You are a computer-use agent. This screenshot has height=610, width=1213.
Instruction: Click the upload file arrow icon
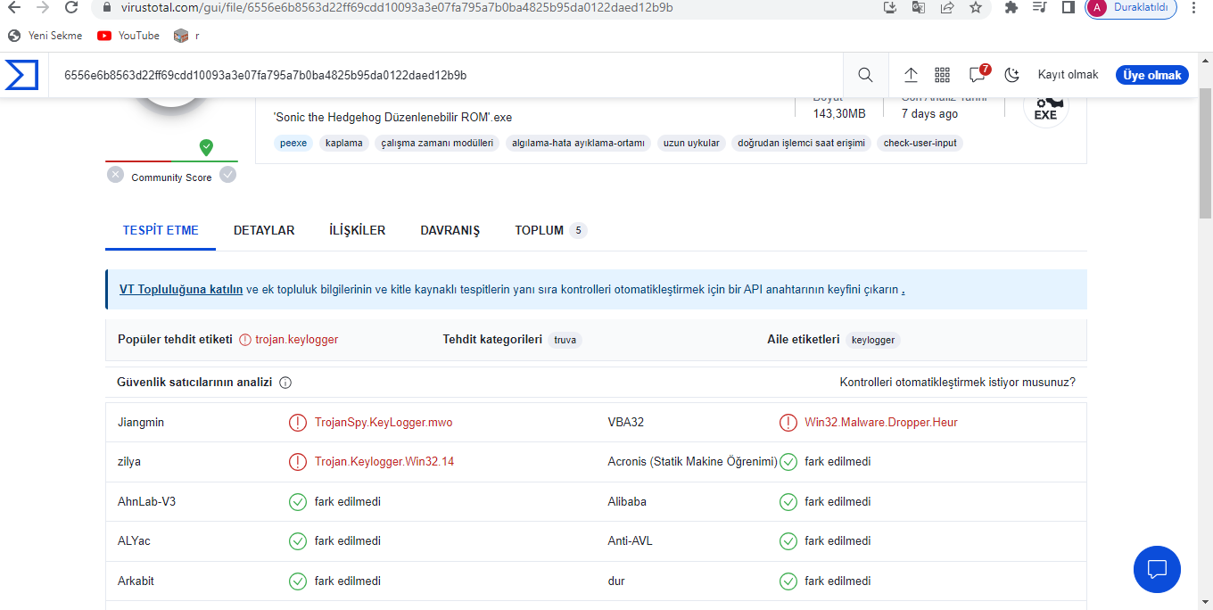point(911,75)
